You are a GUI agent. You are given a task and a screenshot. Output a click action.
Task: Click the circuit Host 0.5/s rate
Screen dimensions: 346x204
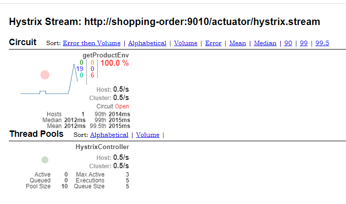click(x=121, y=89)
